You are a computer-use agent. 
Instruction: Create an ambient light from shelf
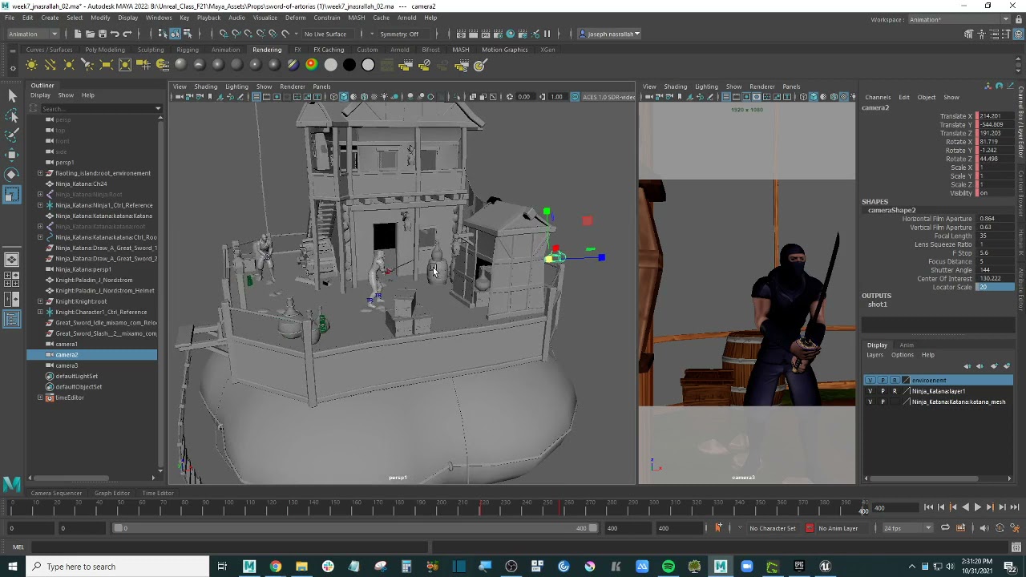pyautogui.click(x=31, y=65)
